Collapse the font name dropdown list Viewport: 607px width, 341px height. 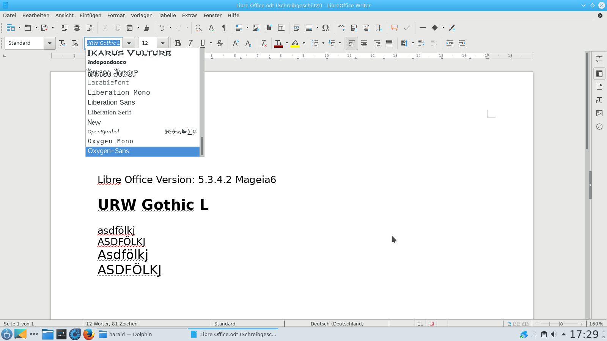pos(129,43)
